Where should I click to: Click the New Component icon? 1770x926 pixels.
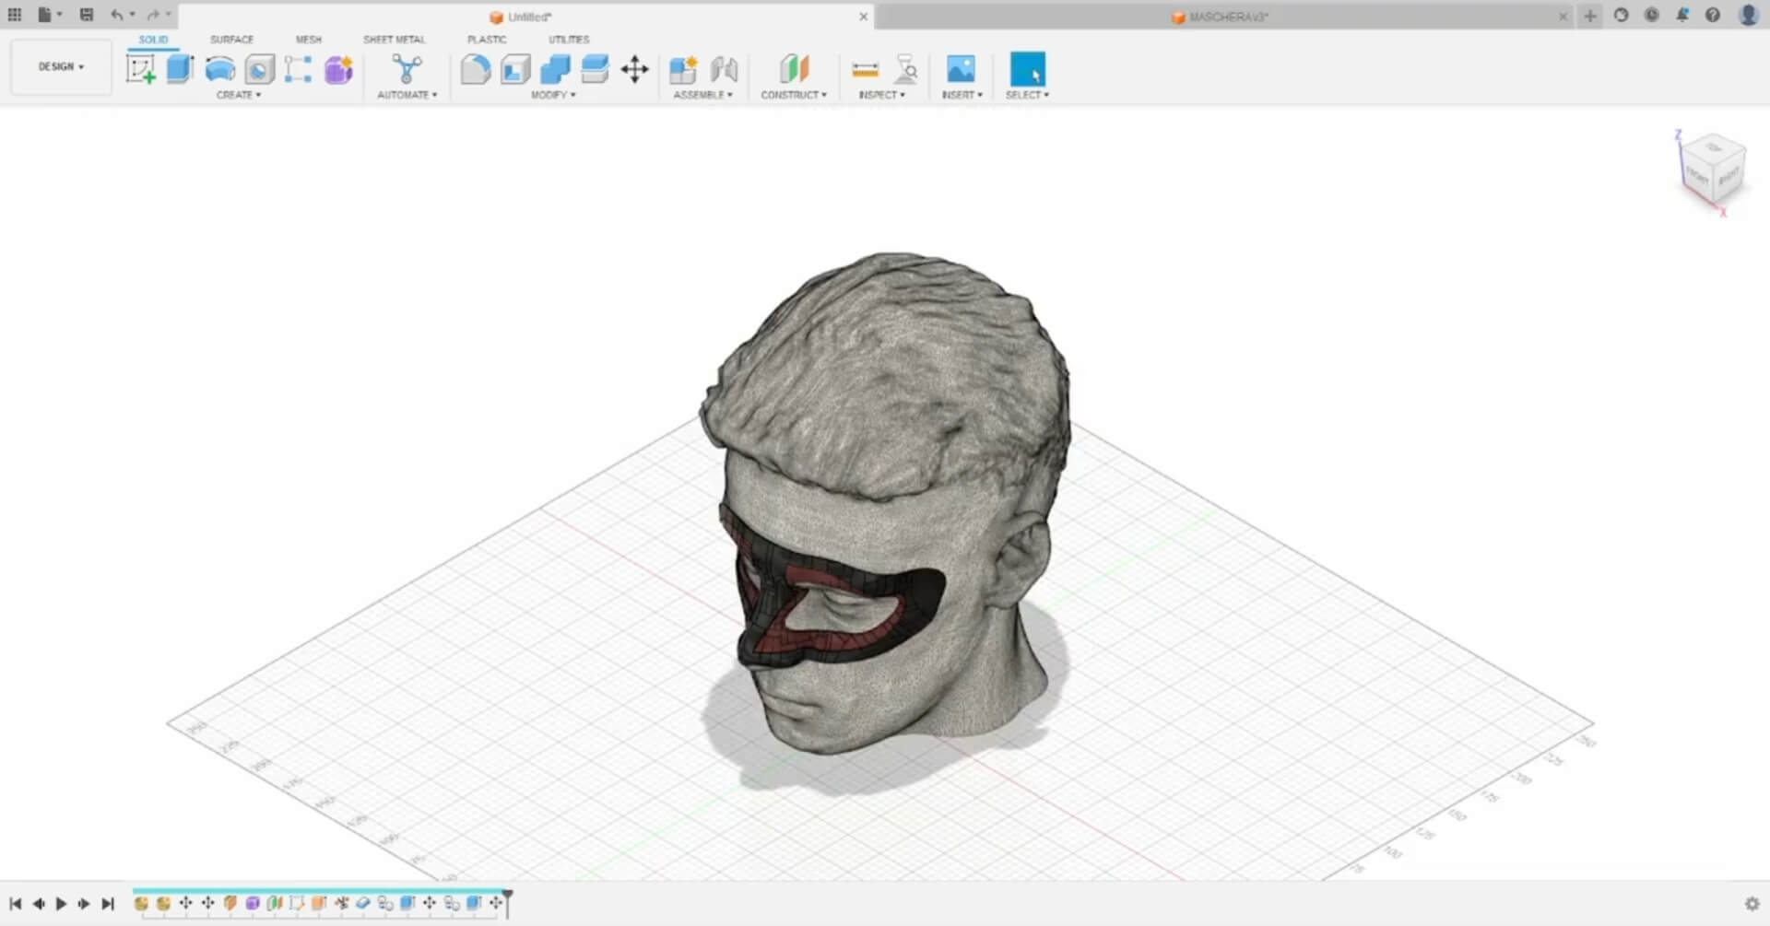coord(683,69)
